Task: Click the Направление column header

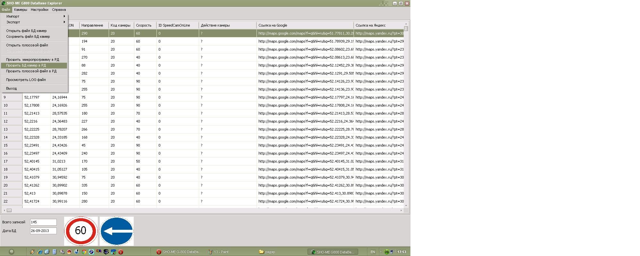Action: (94, 25)
